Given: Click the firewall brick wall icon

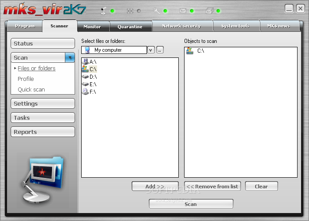Looking at the screenshot, I should point(130,11).
